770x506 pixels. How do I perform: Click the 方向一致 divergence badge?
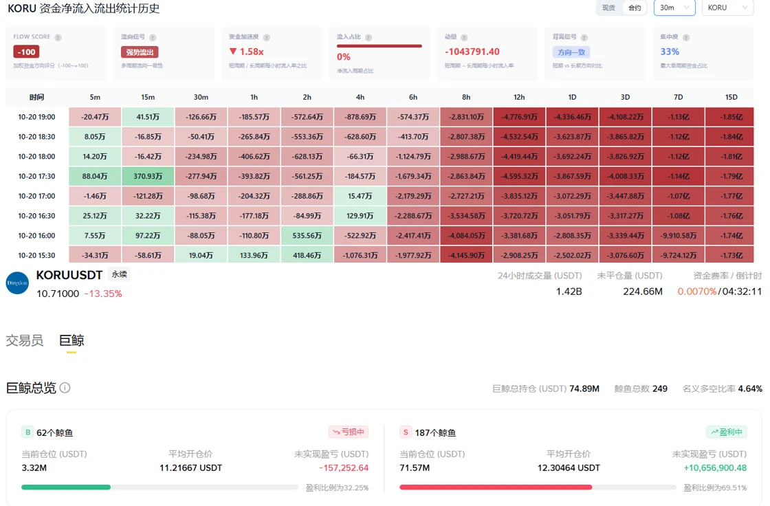(x=571, y=52)
